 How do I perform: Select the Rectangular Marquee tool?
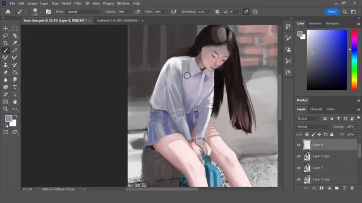[x=15, y=28]
